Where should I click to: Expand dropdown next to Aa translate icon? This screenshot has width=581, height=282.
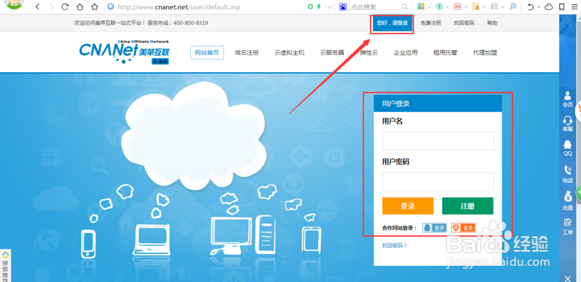[466, 6]
